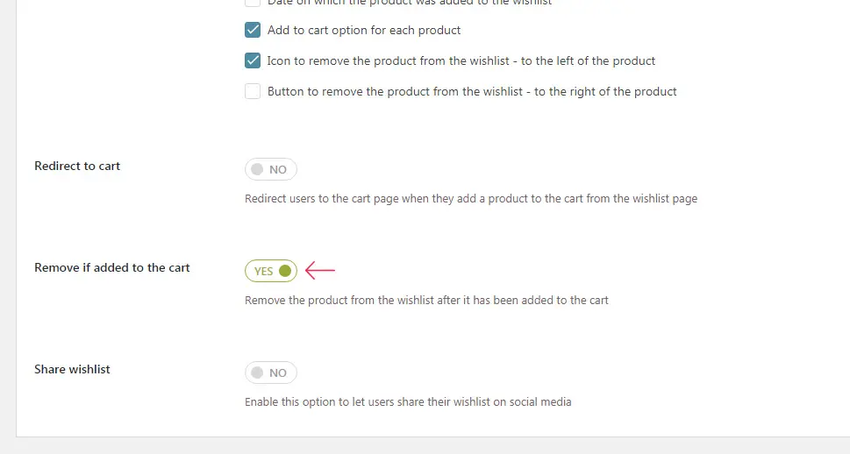
Task: Select the 'Redirect to cart' setting title
Action: click(77, 166)
